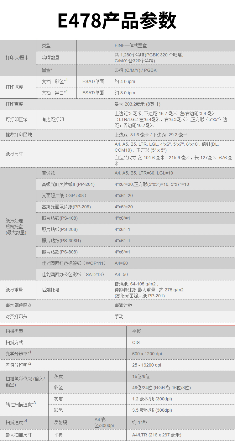Select the 文档：彩色 label cell

click(56, 81)
